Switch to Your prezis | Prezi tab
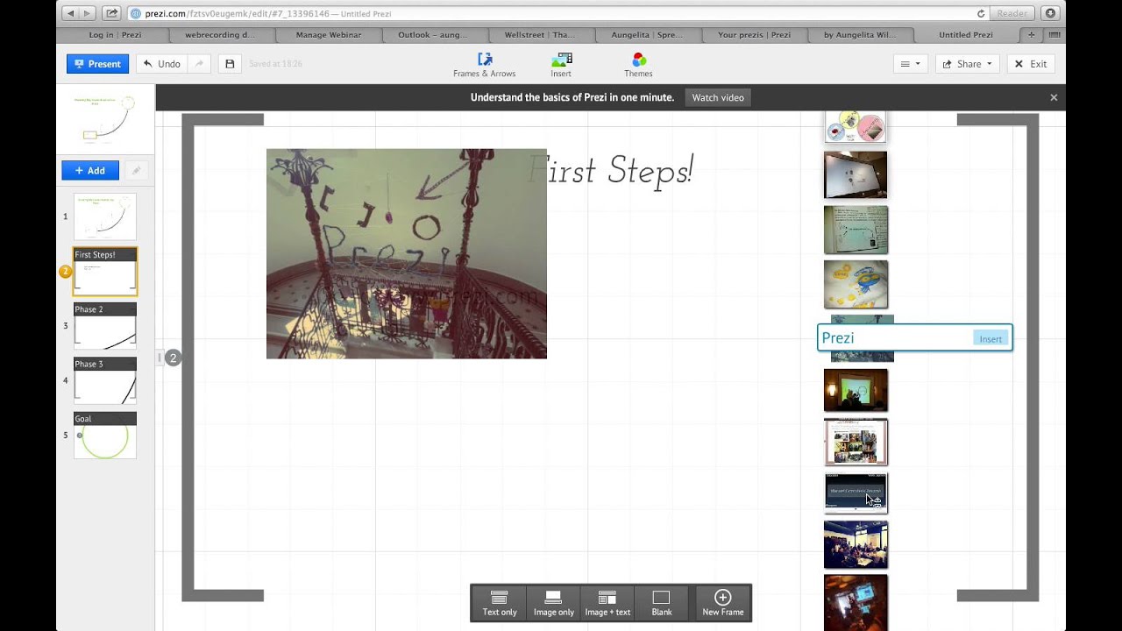1122x631 pixels. pyautogui.click(x=754, y=35)
